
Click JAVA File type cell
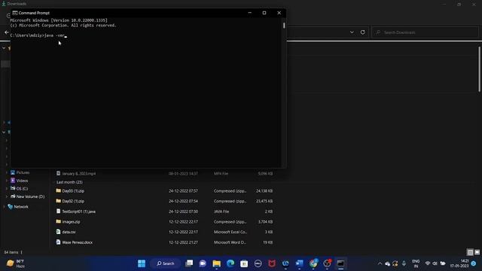[221, 212]
